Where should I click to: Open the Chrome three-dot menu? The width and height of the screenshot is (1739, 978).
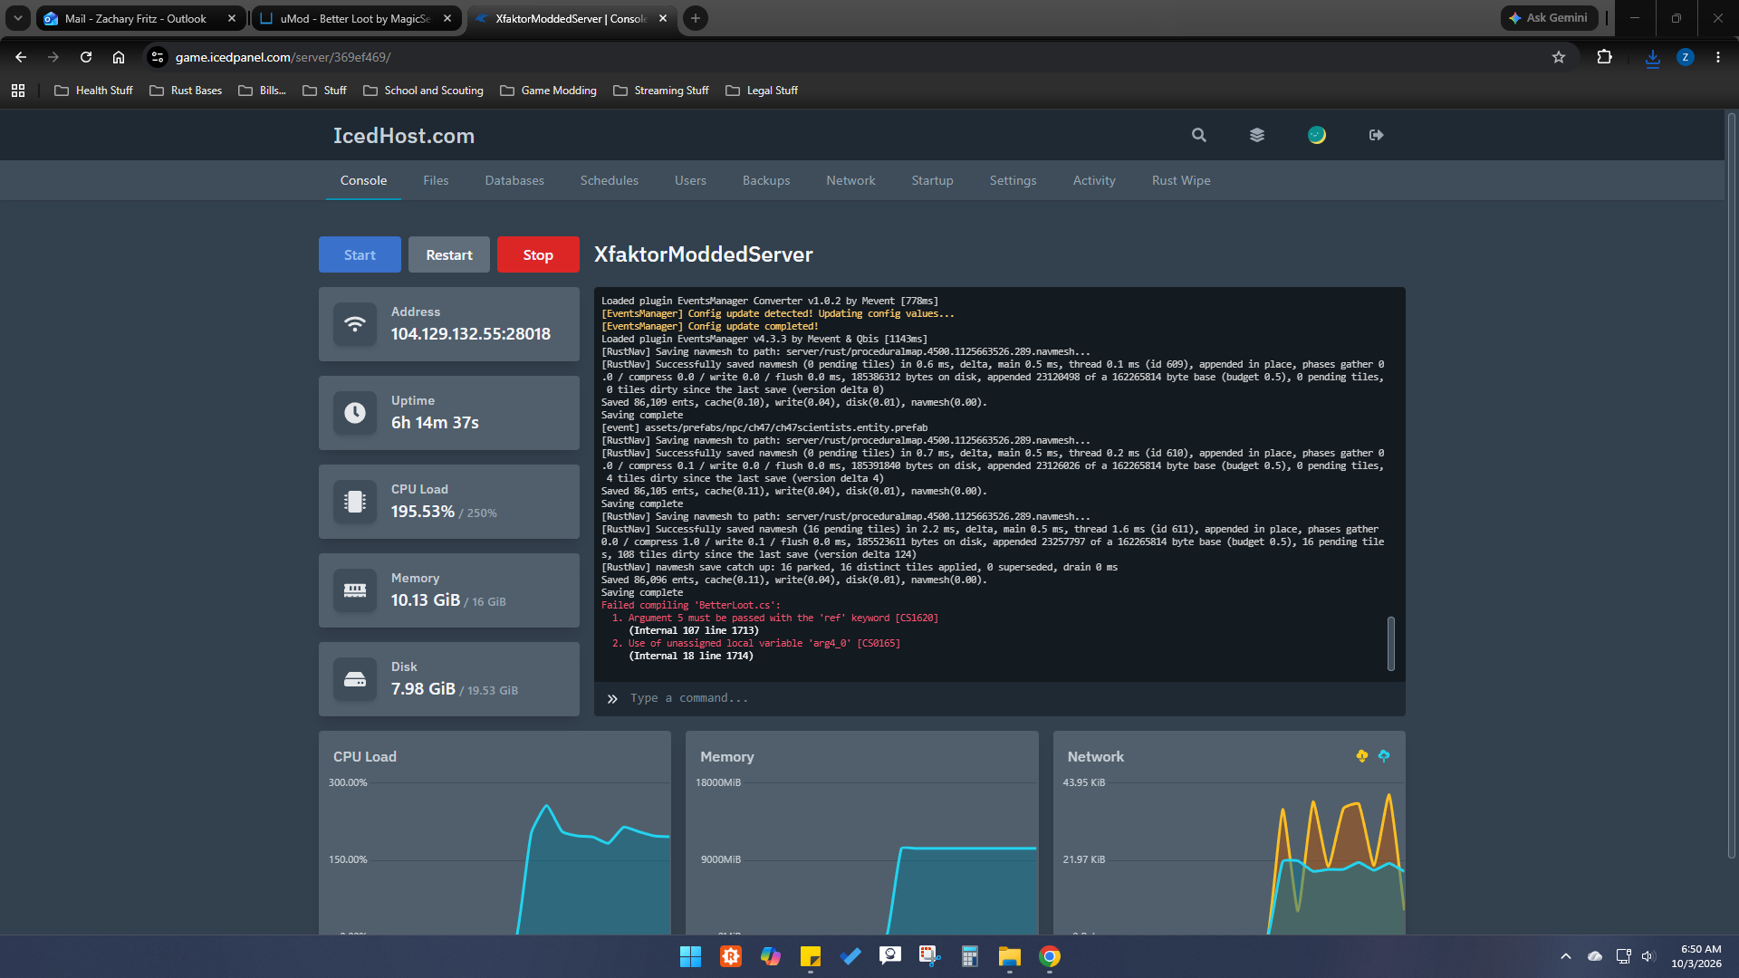tap(1718, 57)
